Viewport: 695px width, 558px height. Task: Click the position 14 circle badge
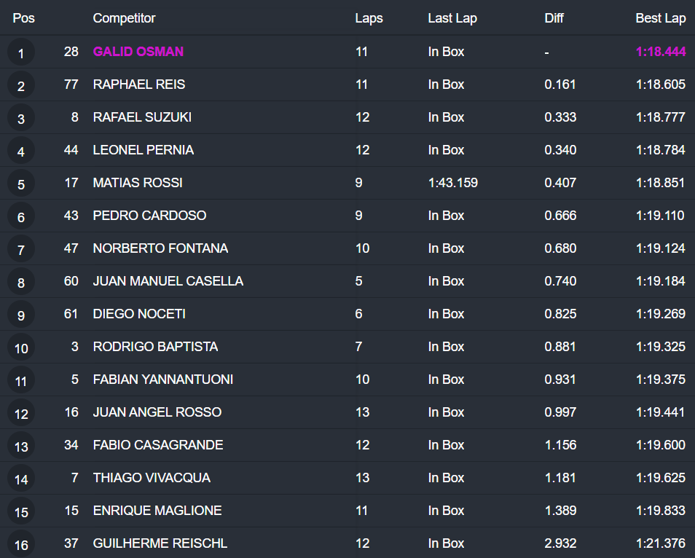[x=21, y=479]
